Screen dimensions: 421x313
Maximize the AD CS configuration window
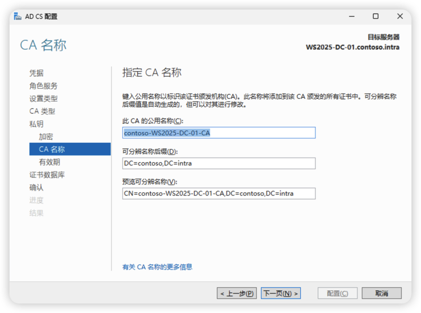[375, 16]
